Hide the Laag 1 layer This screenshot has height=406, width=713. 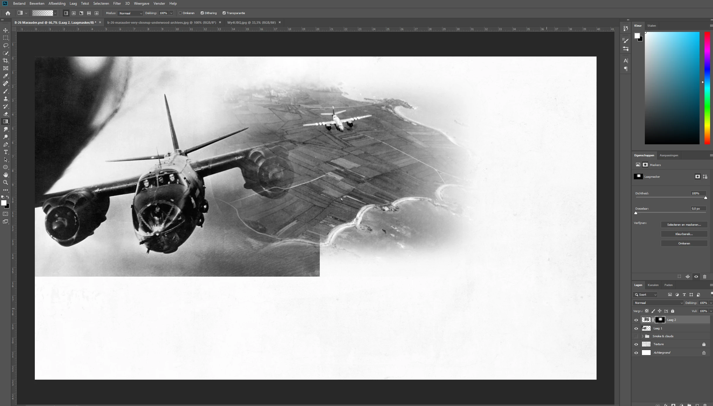click(x=636, y=328)
